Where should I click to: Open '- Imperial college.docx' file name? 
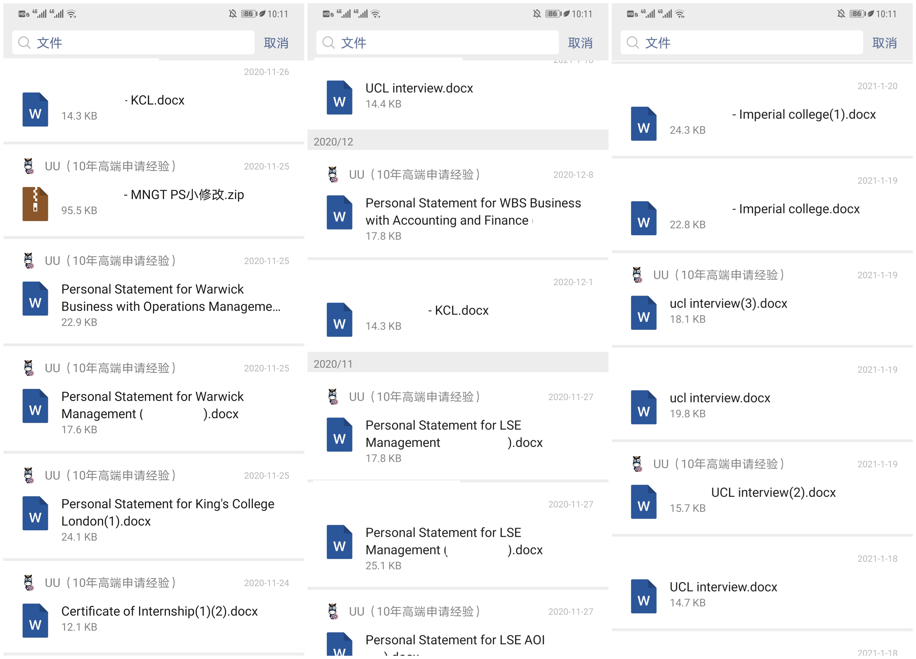[x=796, y=209]
